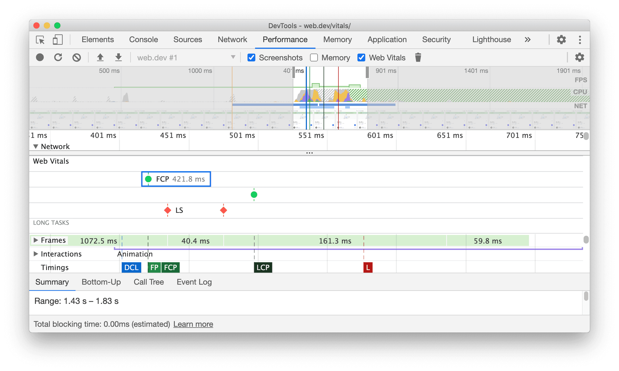The image size is (619, 371).
Task: Click the LCP timing marker
Action: click(x=262, y=268)
